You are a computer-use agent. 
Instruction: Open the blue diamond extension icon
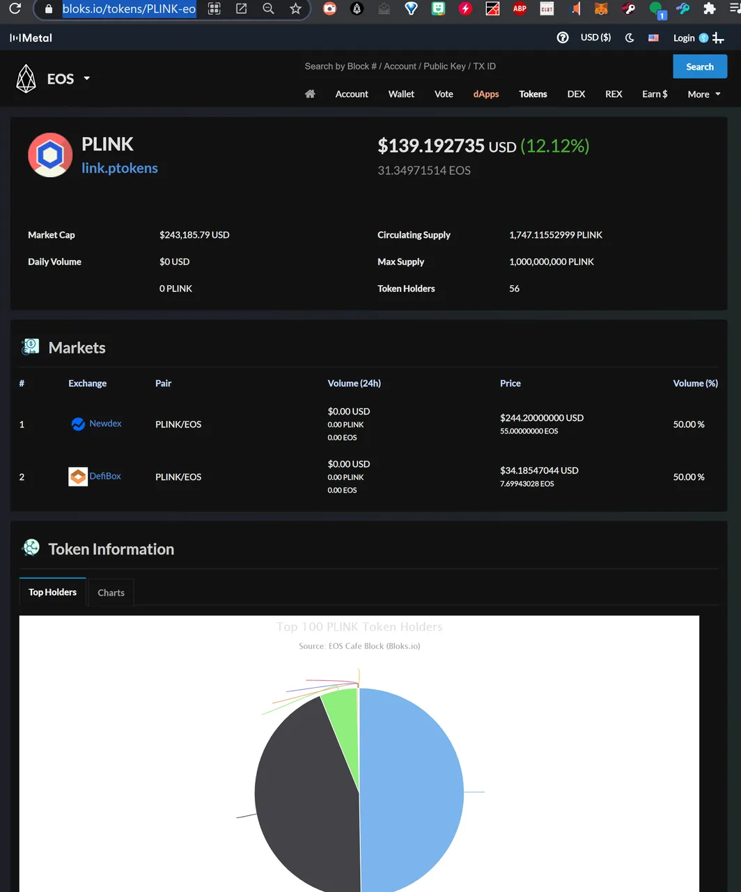412,9
